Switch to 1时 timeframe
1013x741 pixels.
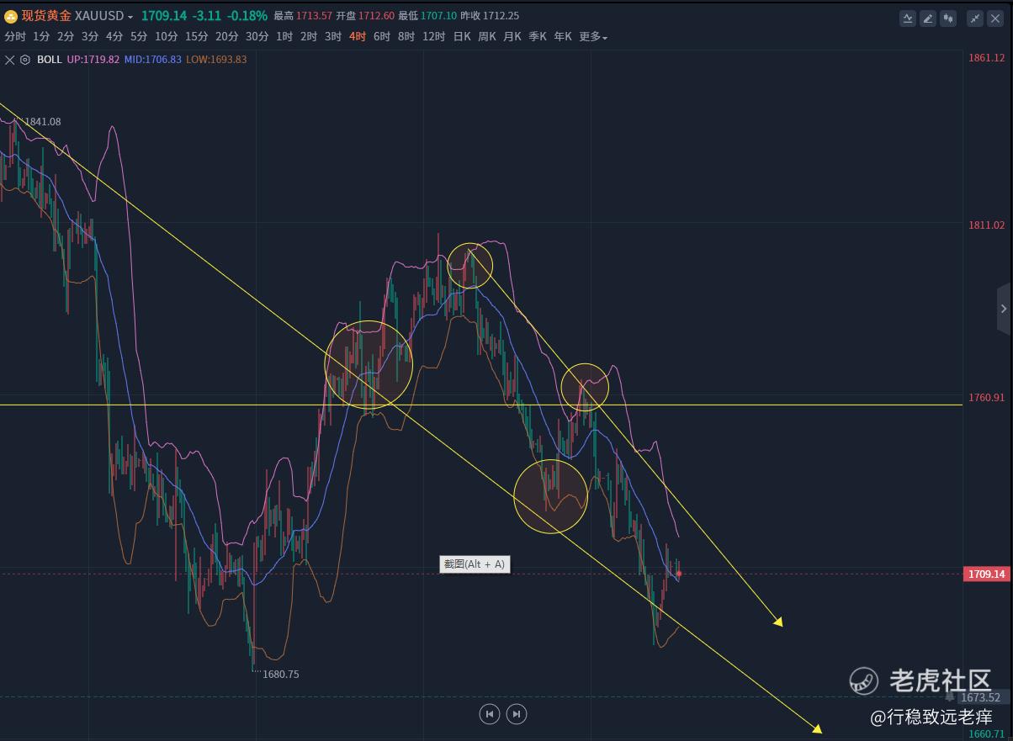click(x=284, y=37)
